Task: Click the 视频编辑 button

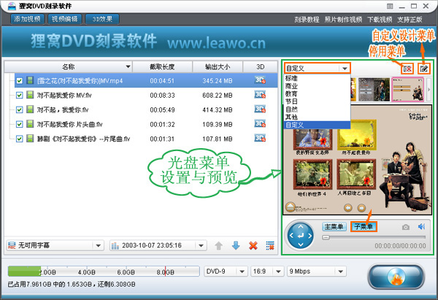Action: click(64, 19)
